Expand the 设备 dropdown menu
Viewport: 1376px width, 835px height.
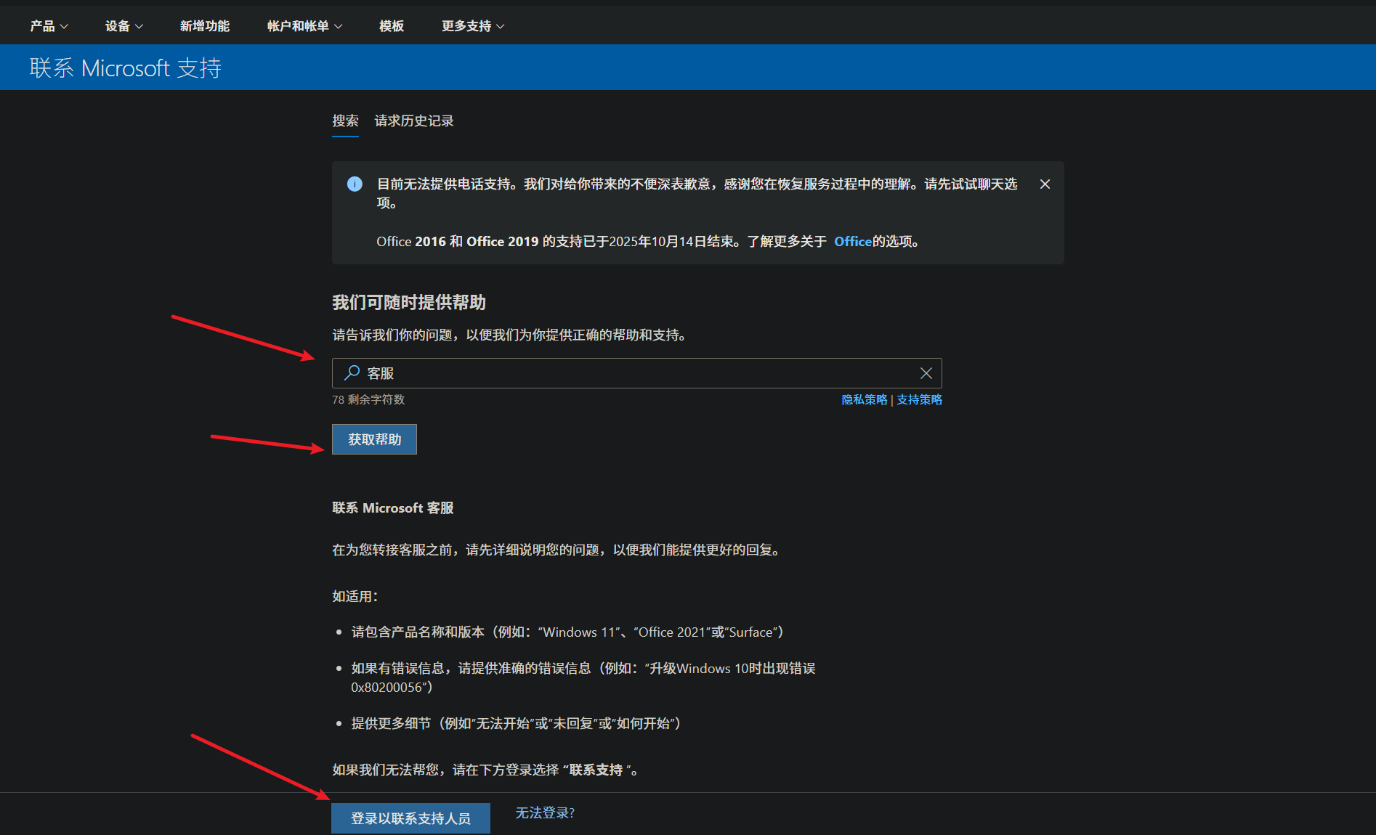click(123, 25)
